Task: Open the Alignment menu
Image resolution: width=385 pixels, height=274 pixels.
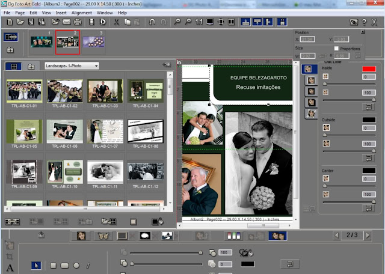Action: 83,12
